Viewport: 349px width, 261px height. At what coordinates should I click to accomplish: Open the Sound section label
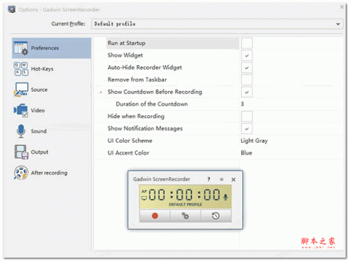[39, 131]
